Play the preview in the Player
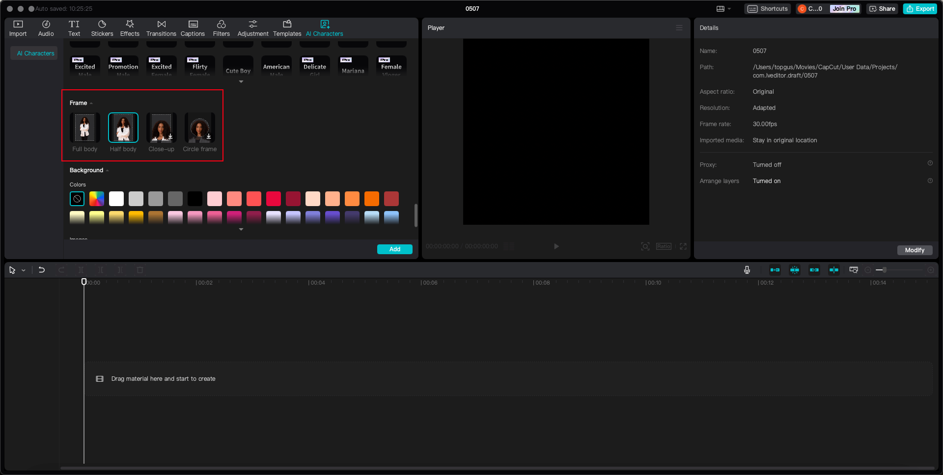943x475 pixels. (x=556, y=246)
